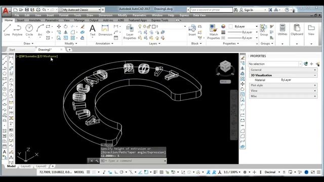324x182 pixels.
Task: Switch to the Start file tab
Action: (12, 50)
